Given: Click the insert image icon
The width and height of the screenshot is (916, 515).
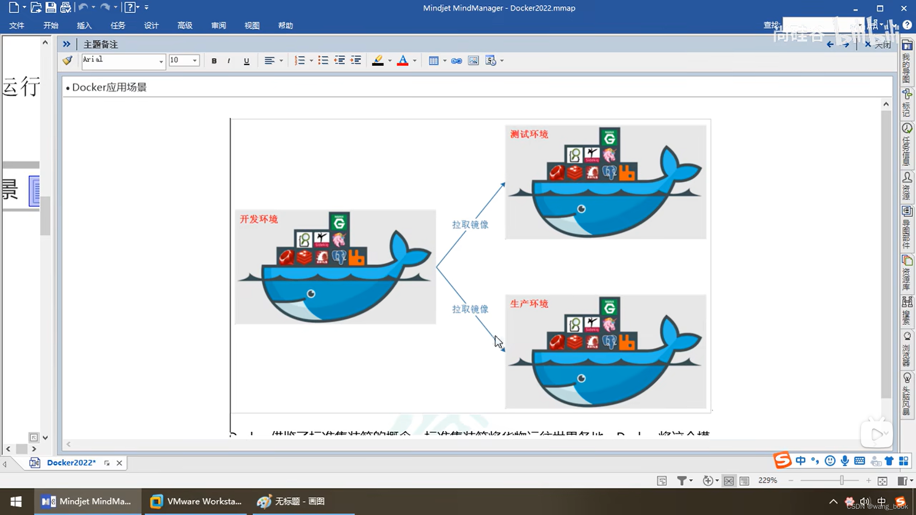Looking at the screenshot, I should [x=473, y=61].
